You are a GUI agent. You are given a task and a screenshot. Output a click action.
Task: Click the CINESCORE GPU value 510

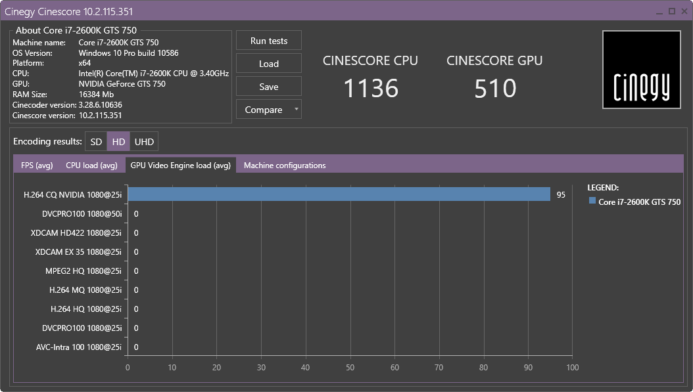pos(495,88)
